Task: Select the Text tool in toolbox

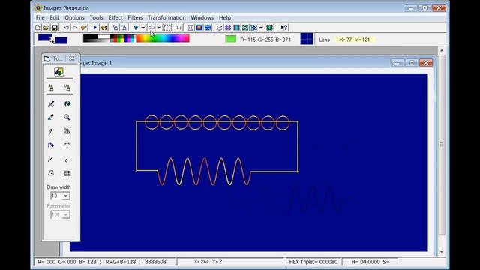Action: click(x=67, y=145)
